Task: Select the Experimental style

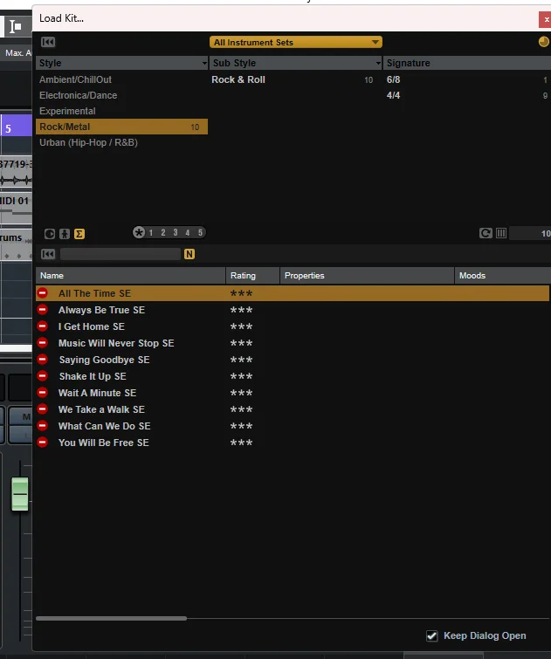Action: pyautogui.click(x=121, y=111)
